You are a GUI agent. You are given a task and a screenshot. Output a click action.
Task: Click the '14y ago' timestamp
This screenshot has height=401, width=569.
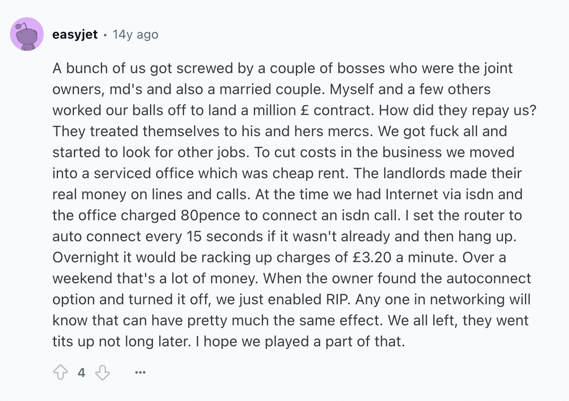click(x=135, y=34)
